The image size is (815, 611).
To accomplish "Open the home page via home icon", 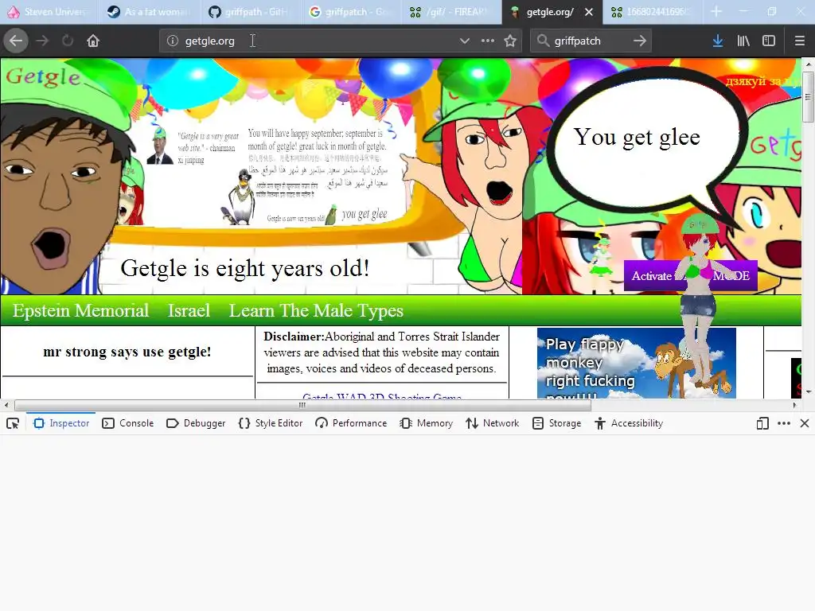I will tap(93, 41).
